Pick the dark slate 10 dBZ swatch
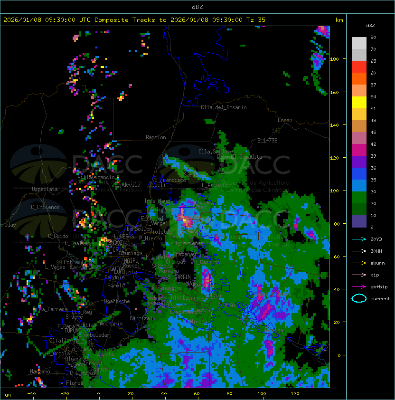Viewport: 395px width, 400px height. coord(359,221)
